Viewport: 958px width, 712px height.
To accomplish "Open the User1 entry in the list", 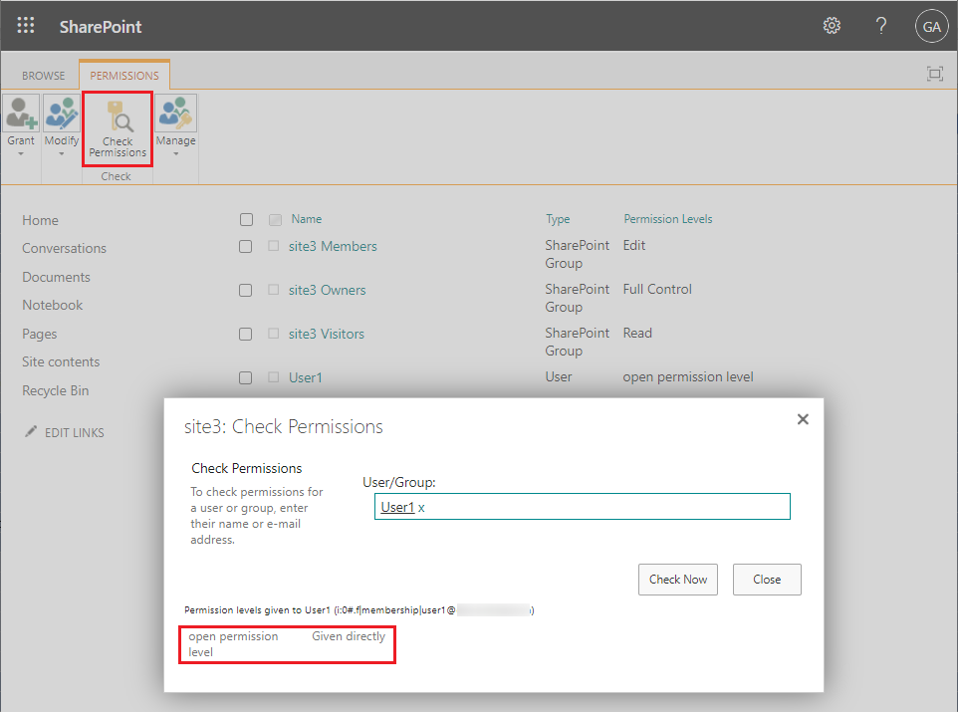I will click(x=306, y=377).
